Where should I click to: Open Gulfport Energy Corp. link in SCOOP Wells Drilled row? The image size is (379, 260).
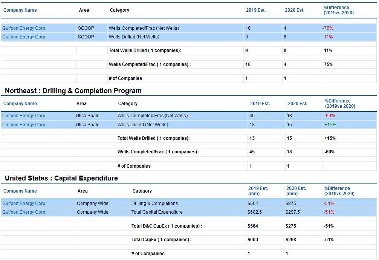tap(24, 37)
